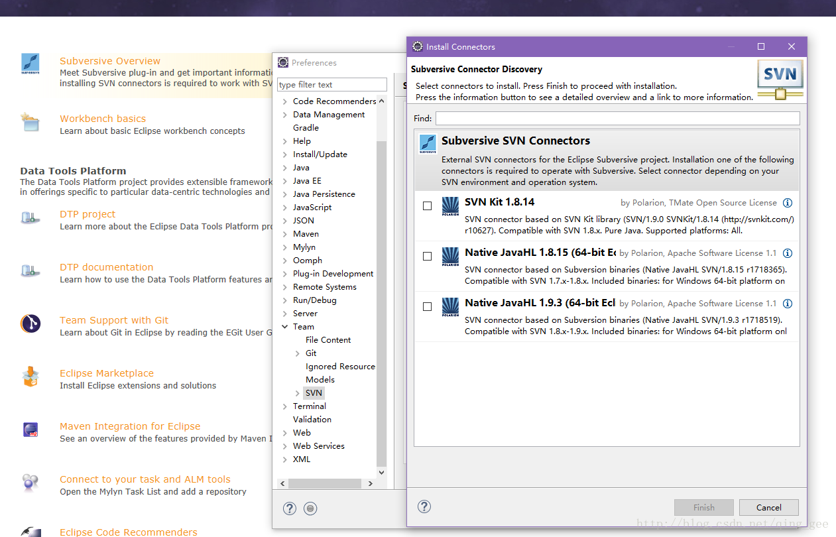The height and width of the screenshot is (537, 836).
Task: Select the Terminal preferences item
Action: pyautogui.click(x=310, y=406)
